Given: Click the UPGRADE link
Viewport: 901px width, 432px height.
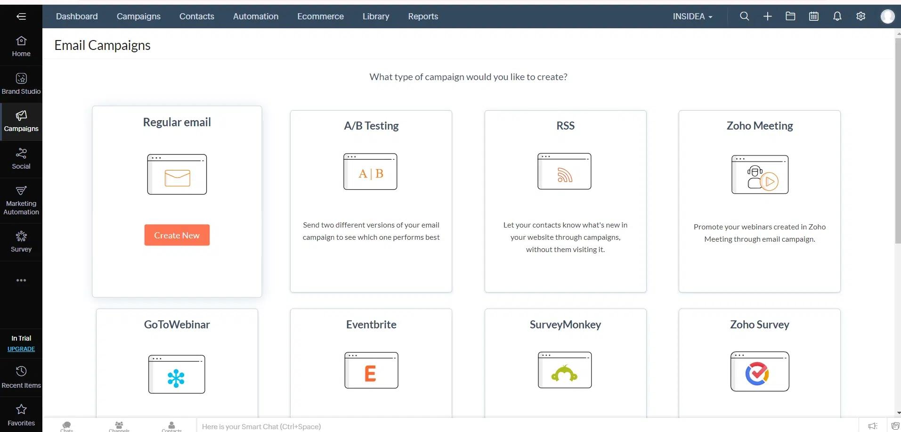Looking at the screenshot, I should point(21,349).
